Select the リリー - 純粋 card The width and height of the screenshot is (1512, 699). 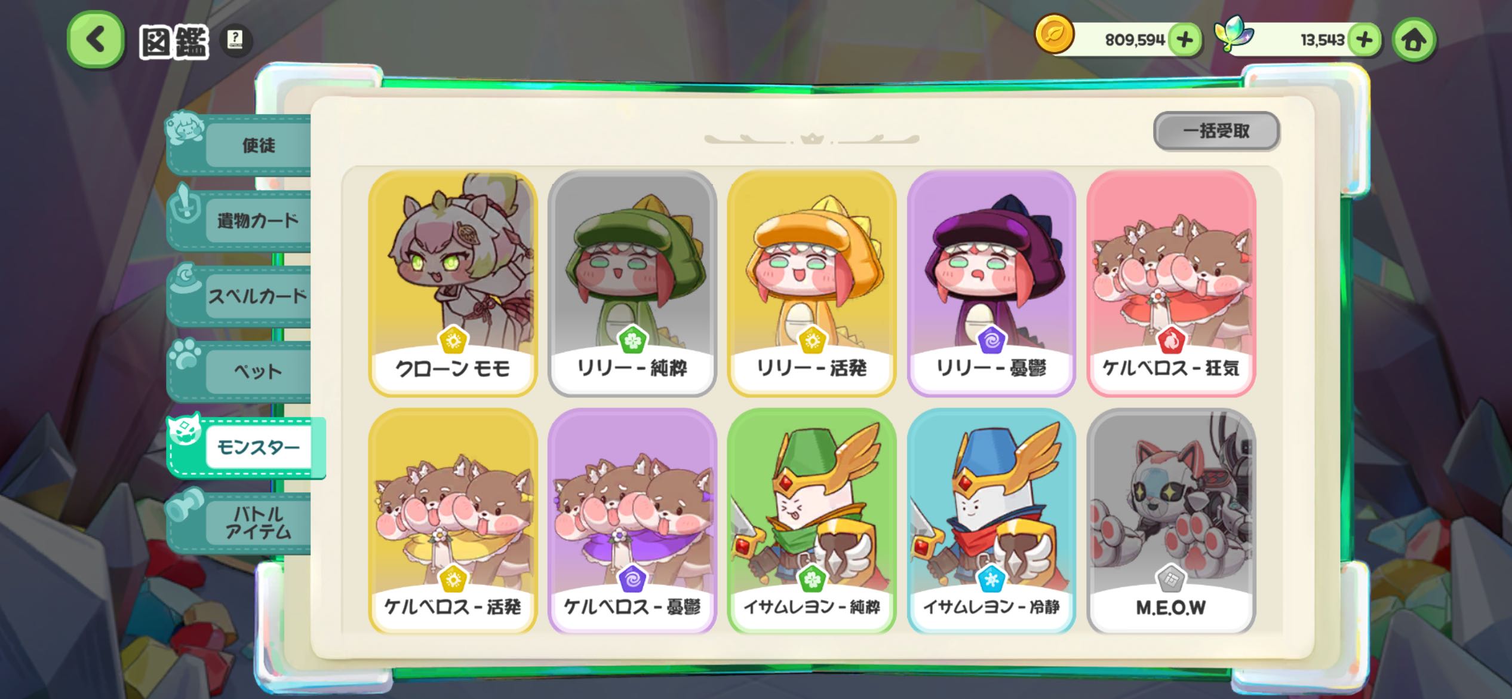coord(632,283)
